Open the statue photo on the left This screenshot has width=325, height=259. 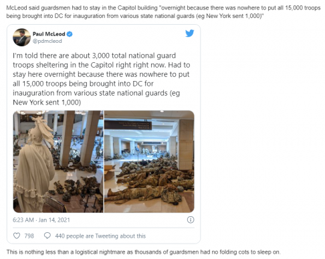point(58,161)
